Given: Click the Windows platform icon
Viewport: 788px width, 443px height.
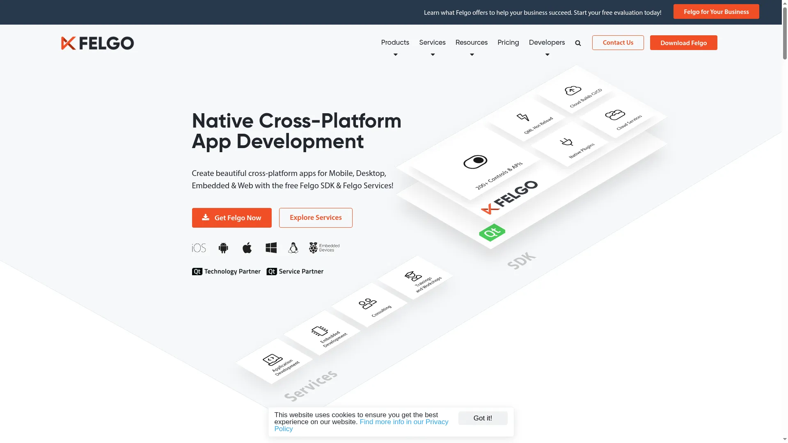Looking at the screenshot, I should coord(271,248).
